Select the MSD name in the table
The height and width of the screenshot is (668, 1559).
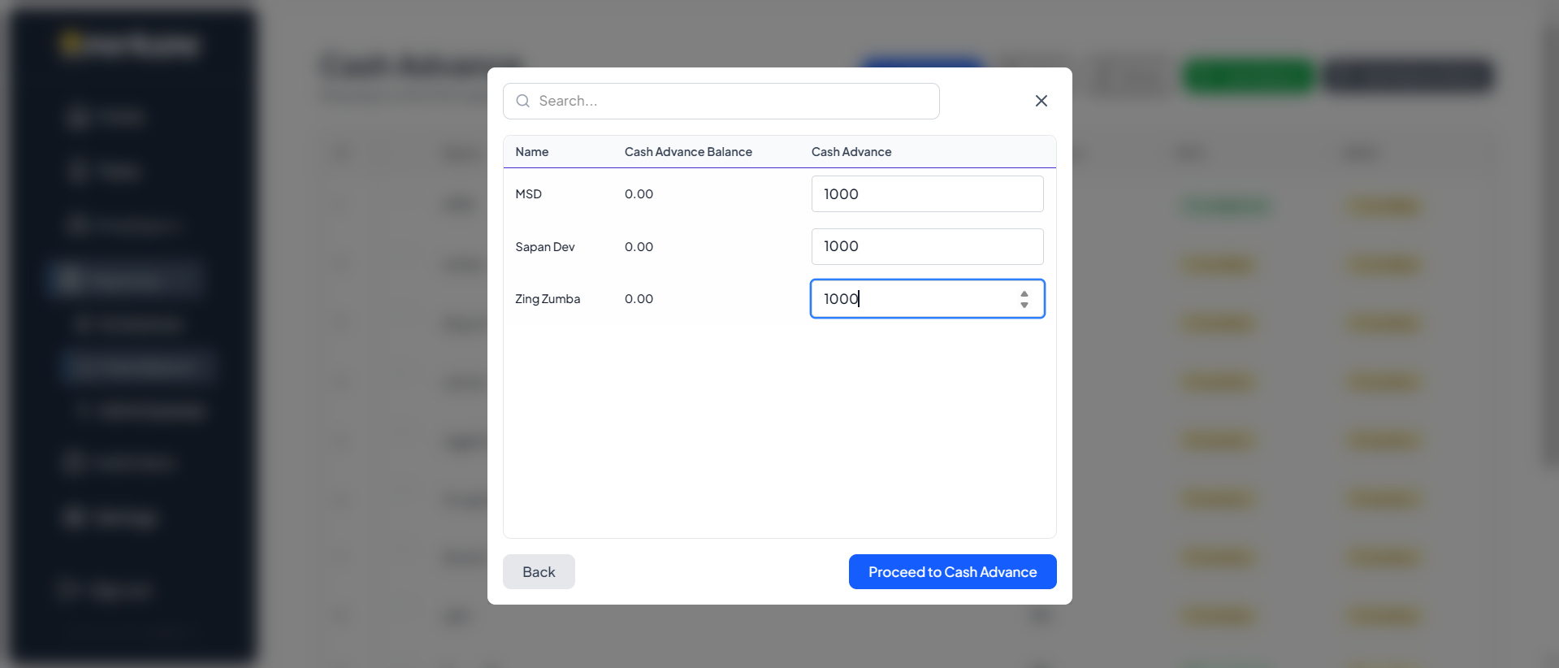tap(529, 194)
